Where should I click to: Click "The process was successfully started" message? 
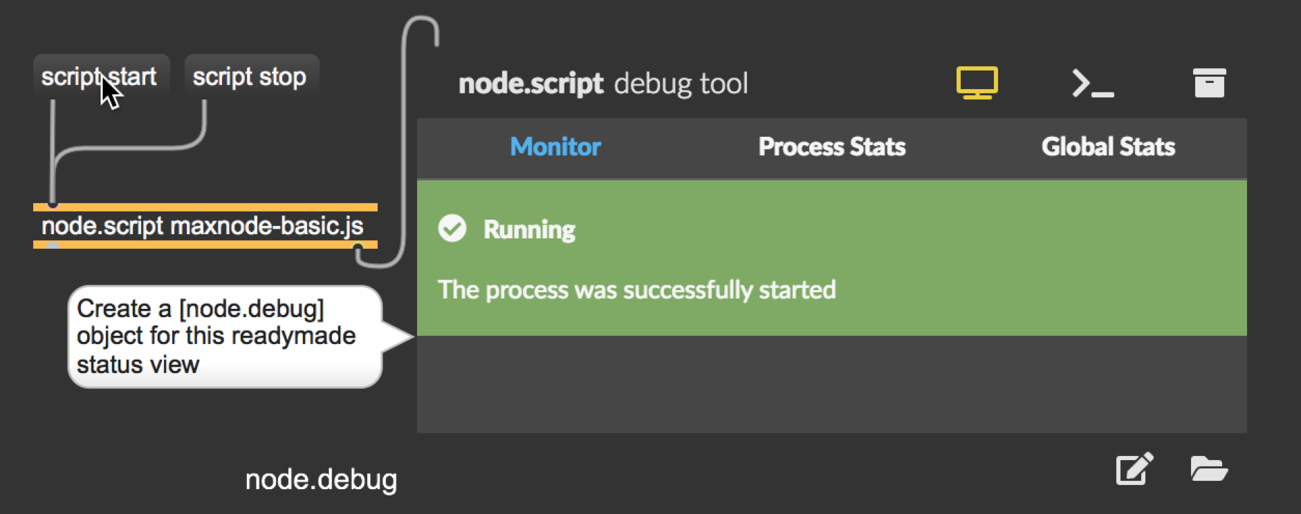pos(636,290)
